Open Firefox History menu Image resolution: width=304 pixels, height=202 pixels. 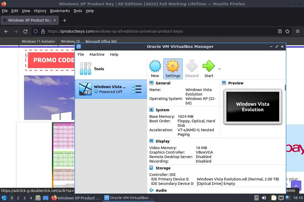[40, 11]
